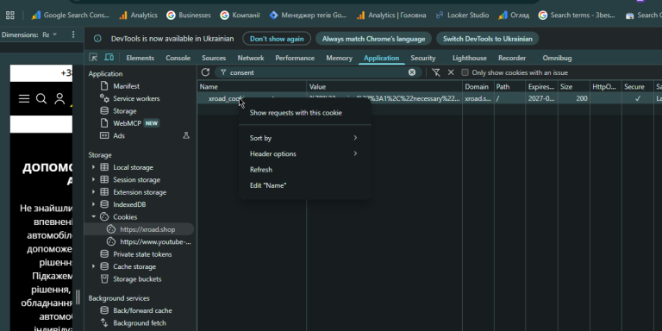Expand the Cache storage tree node
662x331 pixels.
pos(93,266)
